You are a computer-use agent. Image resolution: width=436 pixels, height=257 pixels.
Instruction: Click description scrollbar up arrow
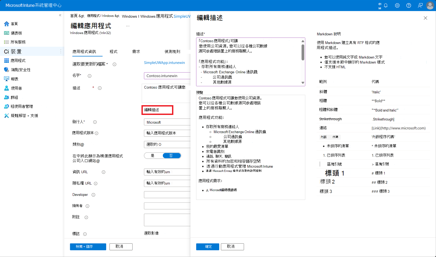click(303, 41)
